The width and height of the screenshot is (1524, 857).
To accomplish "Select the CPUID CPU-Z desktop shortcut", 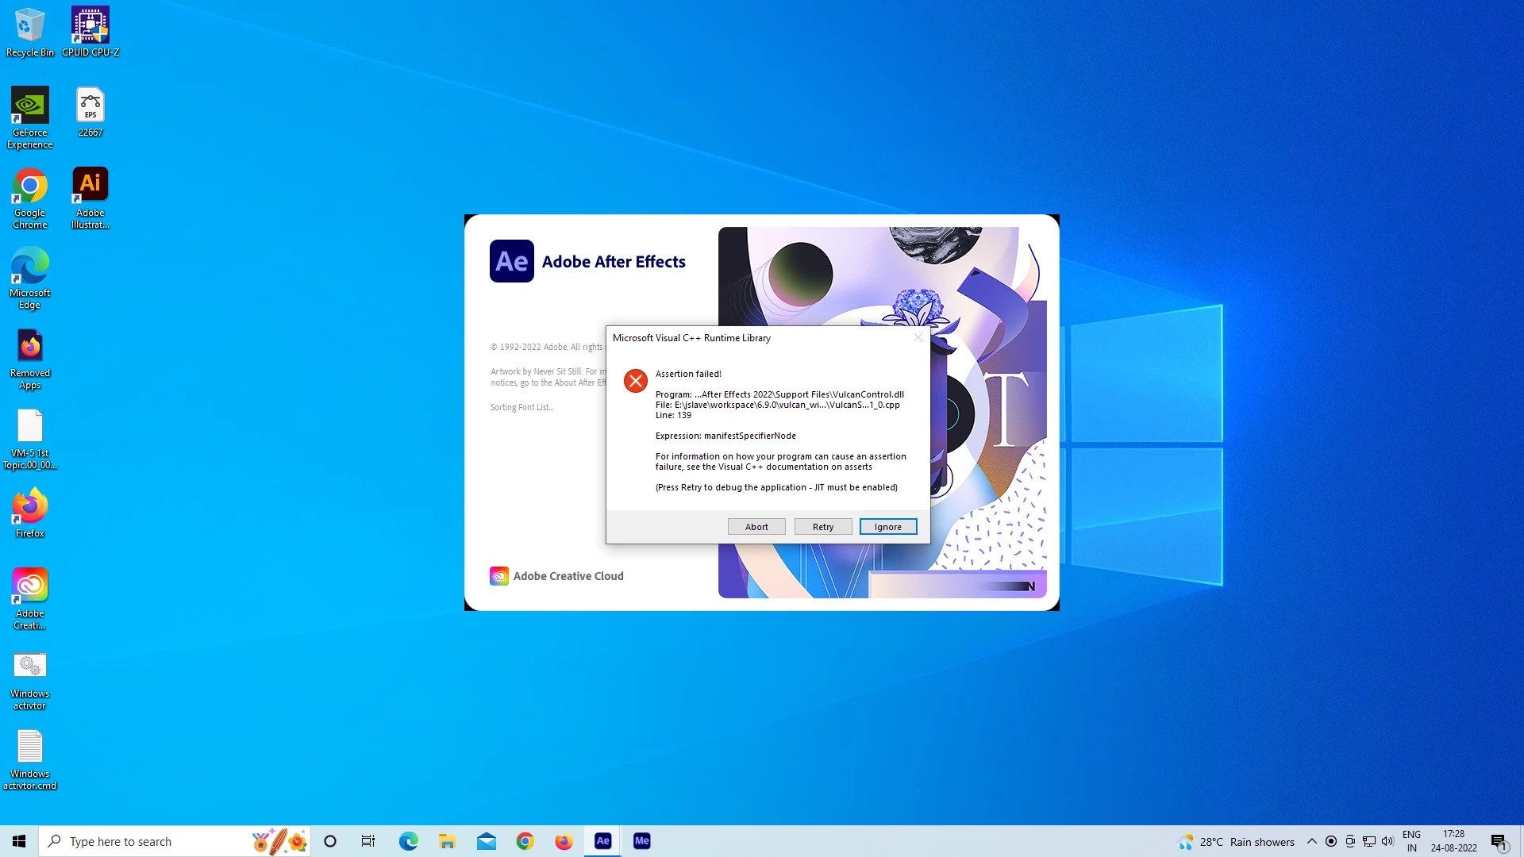I will [90, 32].
